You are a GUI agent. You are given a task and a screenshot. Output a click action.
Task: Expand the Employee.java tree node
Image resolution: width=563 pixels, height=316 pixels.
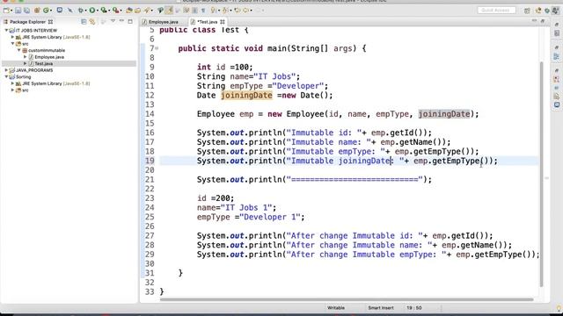pos(26,57)
